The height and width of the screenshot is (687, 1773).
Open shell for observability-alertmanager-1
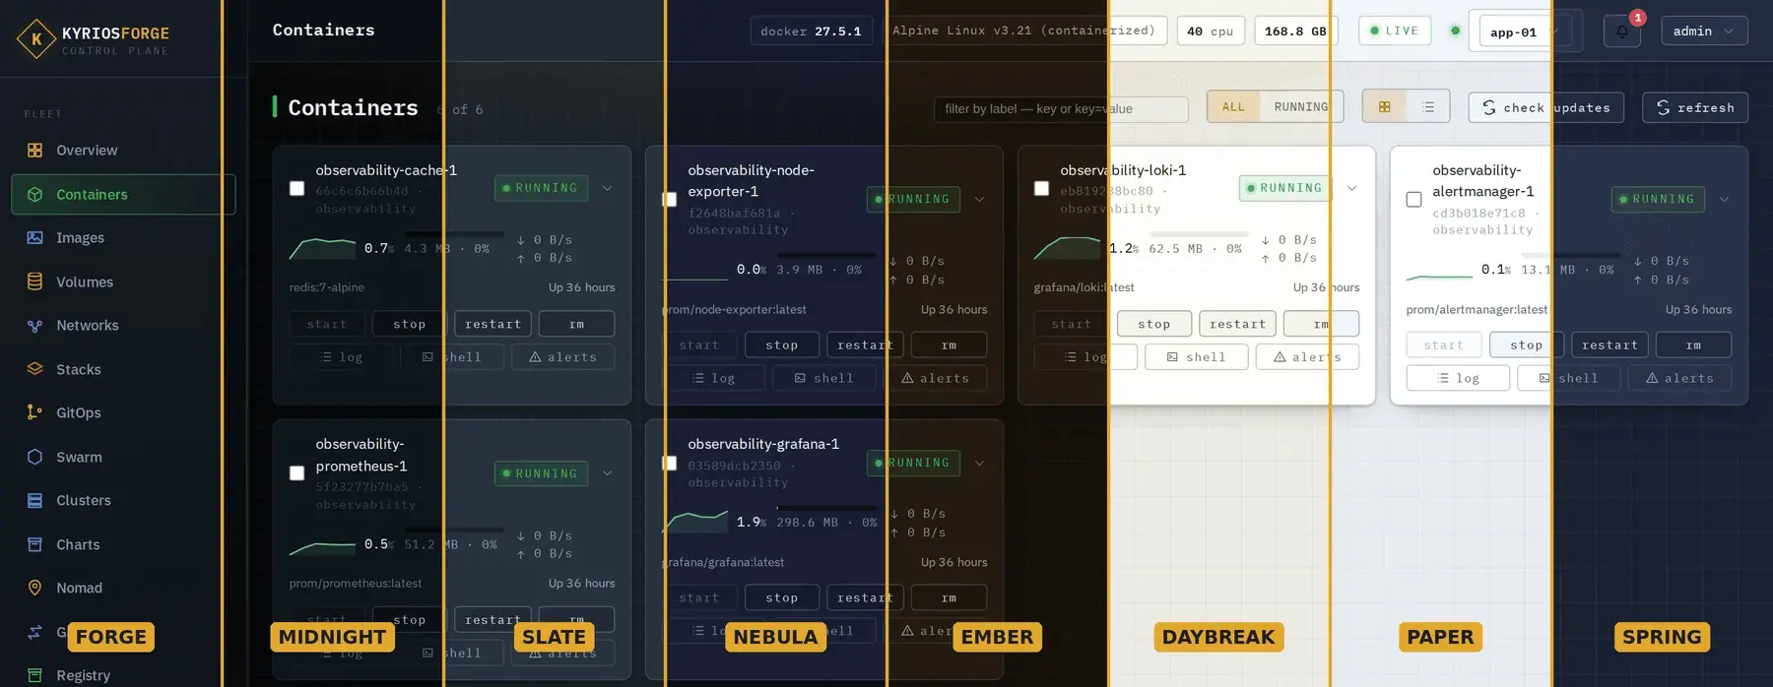(x=1569, y=378)
